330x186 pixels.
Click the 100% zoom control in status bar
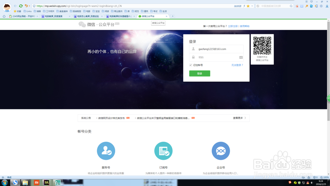324,177
